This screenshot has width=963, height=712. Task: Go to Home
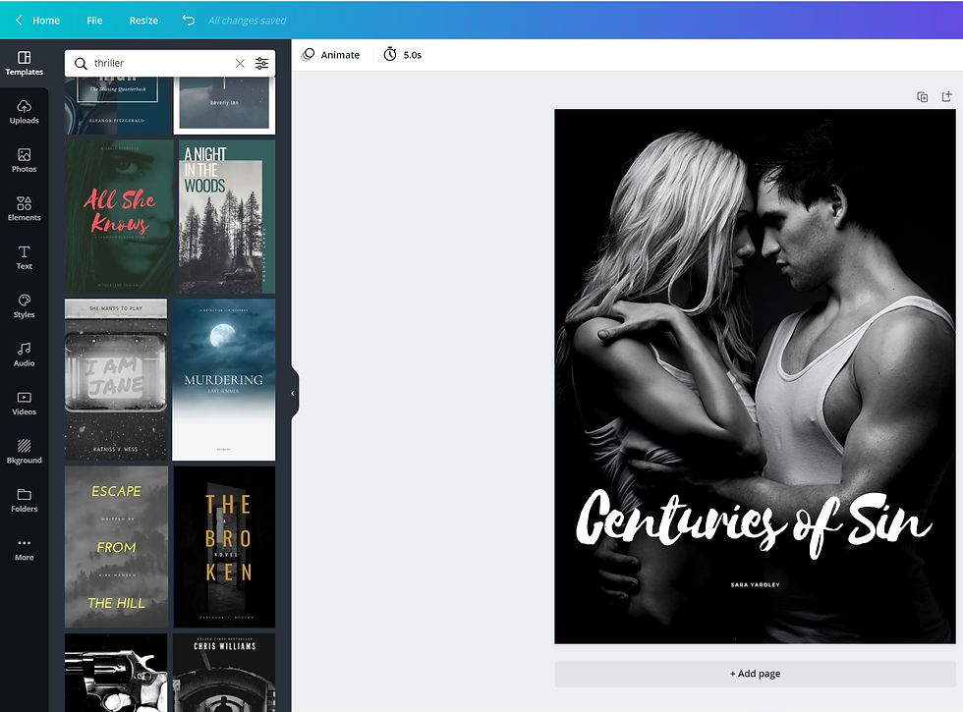46,21
